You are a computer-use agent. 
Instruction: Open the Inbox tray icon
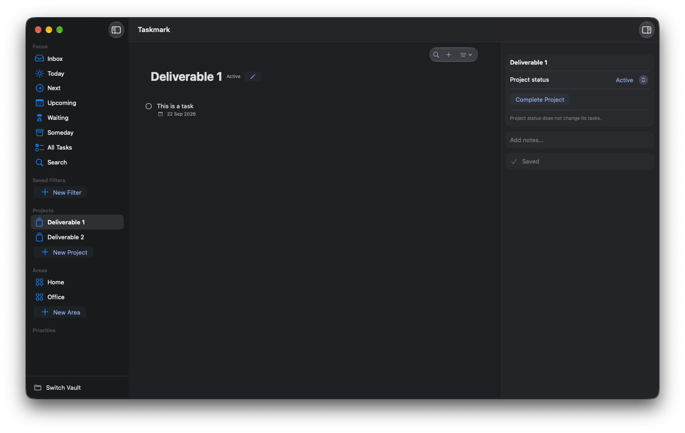[40, 59]
